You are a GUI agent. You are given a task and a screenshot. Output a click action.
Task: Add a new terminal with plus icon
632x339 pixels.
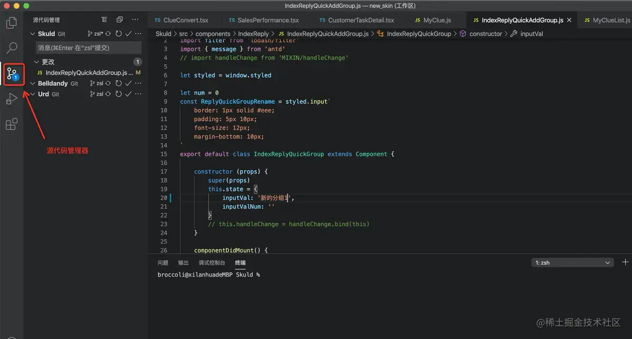point(625,262)
